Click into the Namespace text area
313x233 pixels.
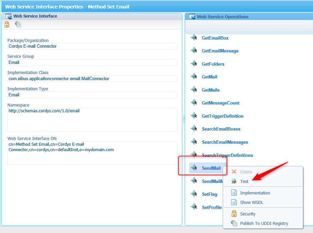click(92, 120)
